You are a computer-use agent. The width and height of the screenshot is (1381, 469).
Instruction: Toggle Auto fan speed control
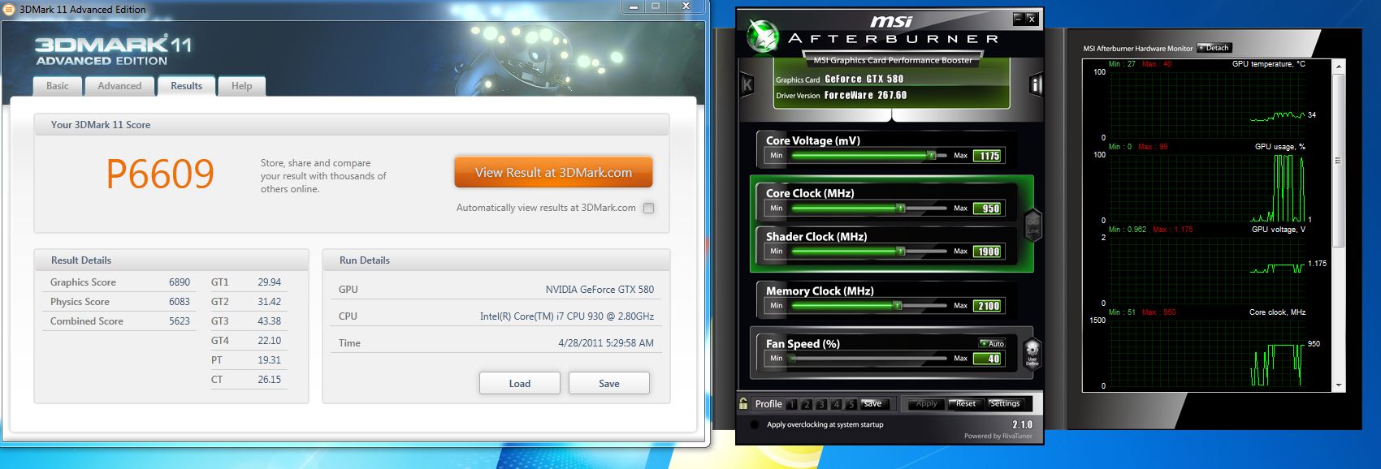[x=992, y=343]
